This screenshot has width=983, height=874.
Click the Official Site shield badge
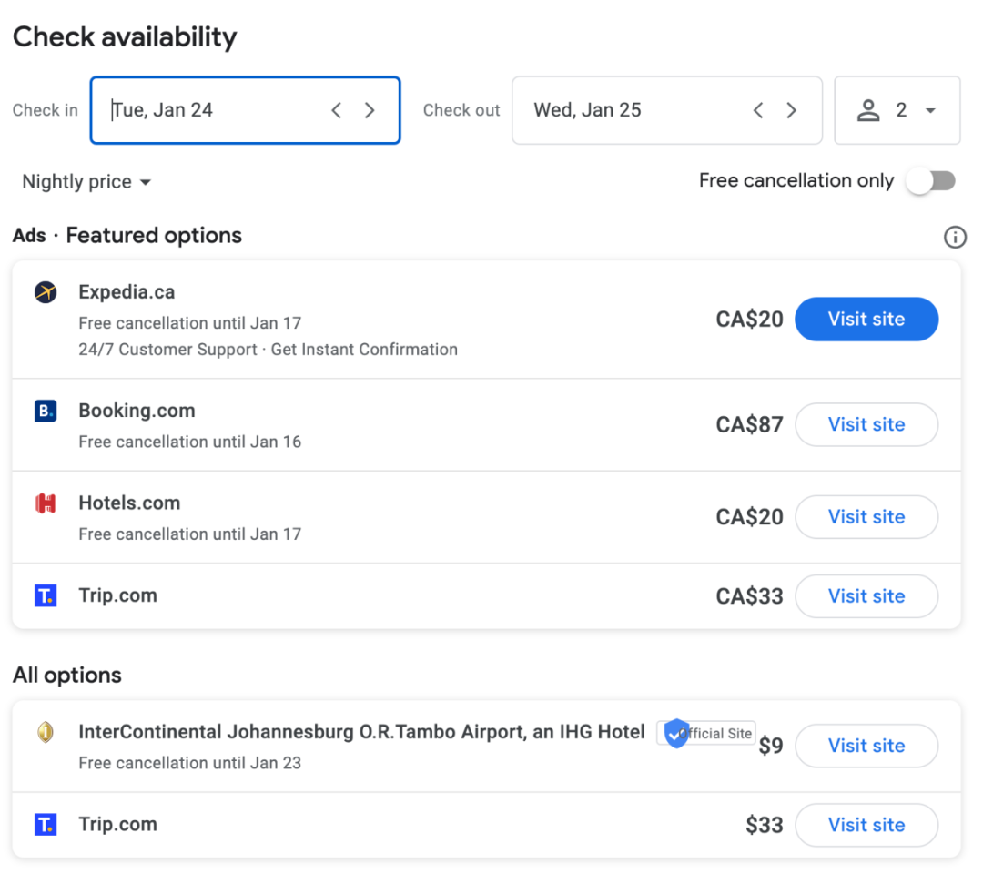click(x=676, y=733)
